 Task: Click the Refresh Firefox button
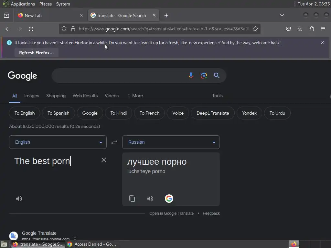coord(37,53)
